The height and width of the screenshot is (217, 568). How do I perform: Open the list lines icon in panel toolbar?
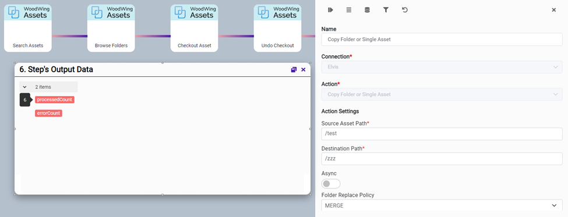[349, 10]
